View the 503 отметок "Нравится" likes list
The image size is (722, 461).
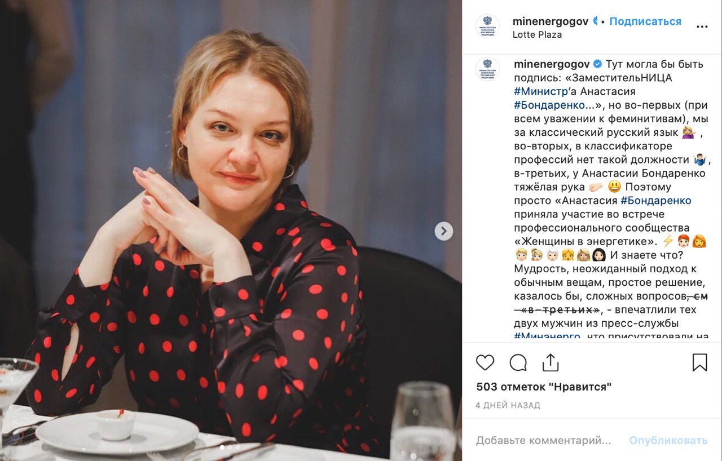[x=544, y=387]
